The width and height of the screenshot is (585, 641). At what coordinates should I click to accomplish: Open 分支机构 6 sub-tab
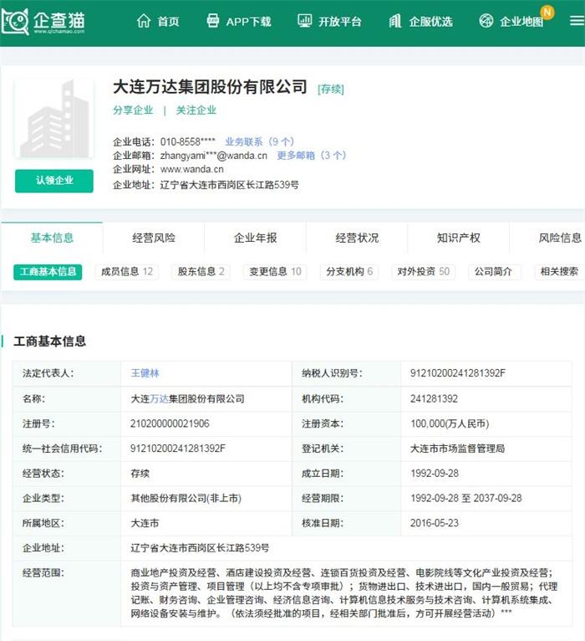[349, 272]
